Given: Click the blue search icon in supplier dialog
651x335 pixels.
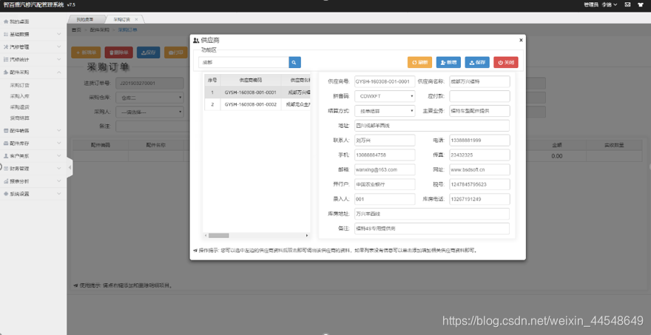Looking at the screenshot, I should (x=294, y=62).
